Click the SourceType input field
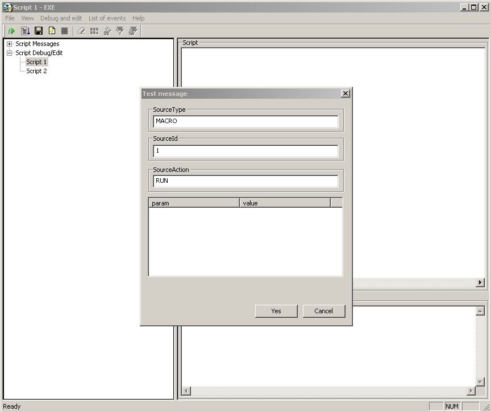Viewport: 491px width, 412px height. tap(246, 121)
